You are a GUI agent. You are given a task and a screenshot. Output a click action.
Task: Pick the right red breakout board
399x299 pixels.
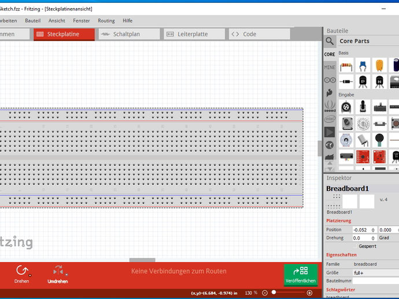point(379,156)
